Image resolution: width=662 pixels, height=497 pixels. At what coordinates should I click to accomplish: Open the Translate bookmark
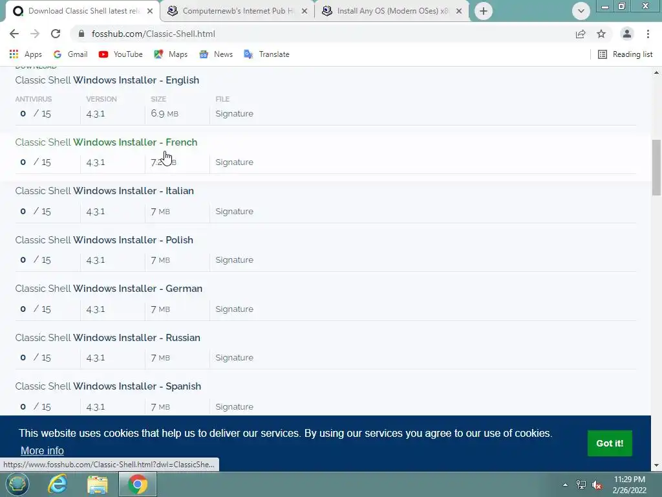pos(267,54)
